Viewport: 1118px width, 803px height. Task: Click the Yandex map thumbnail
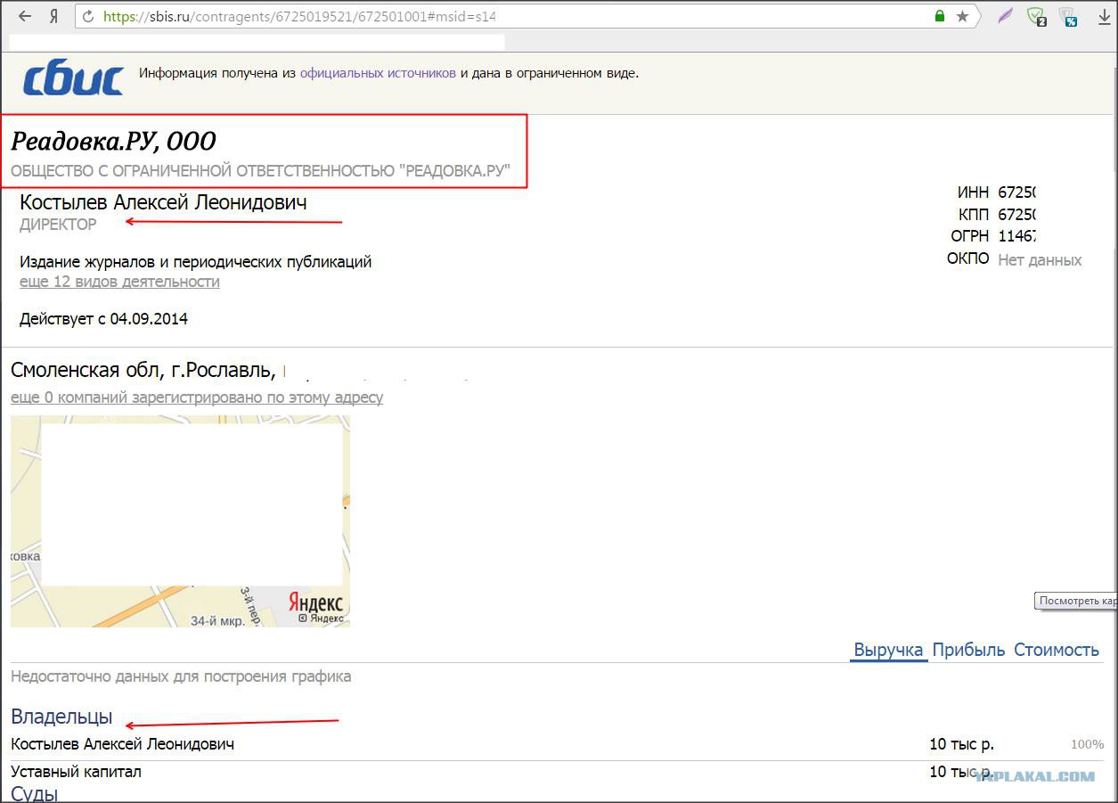(180, 520)
